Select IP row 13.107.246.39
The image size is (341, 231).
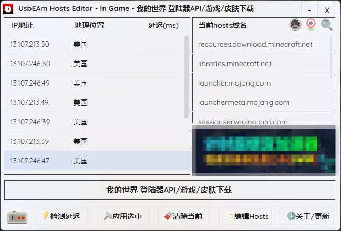pos(95,122)
